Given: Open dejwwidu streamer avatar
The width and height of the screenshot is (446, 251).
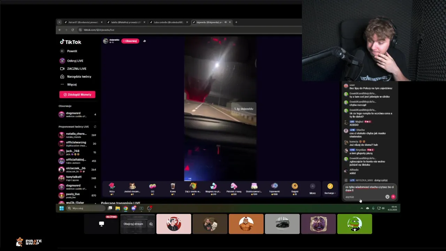Looking at the screenshot, I should click(x=106, y=41).
